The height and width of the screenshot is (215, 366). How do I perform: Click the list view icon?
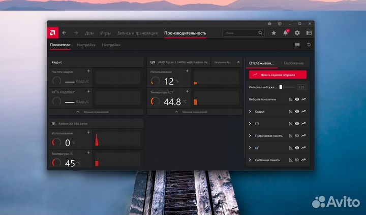297,45
